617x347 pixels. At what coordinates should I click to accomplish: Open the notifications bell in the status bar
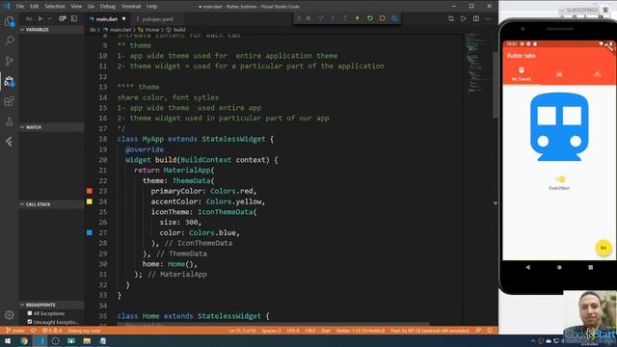pyautogui.click(x=490, y=331)
